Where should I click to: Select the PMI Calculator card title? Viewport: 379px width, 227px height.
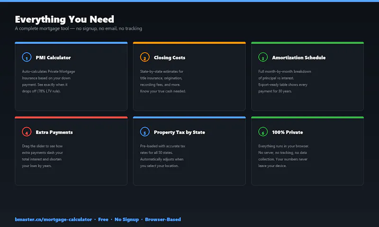53,57
